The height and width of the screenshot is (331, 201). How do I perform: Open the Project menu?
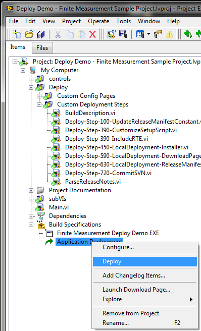[x=71, y=21]
